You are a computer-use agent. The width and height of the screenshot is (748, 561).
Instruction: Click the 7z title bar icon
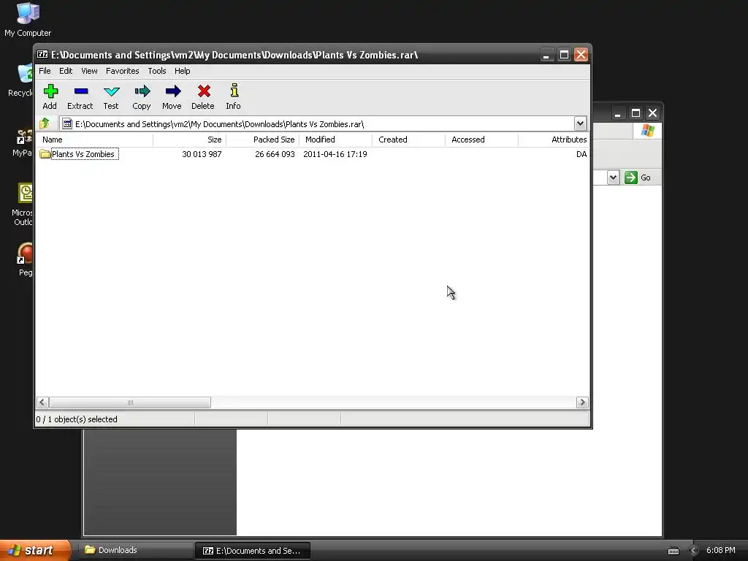pyautogui.click(x=42, y=54)
